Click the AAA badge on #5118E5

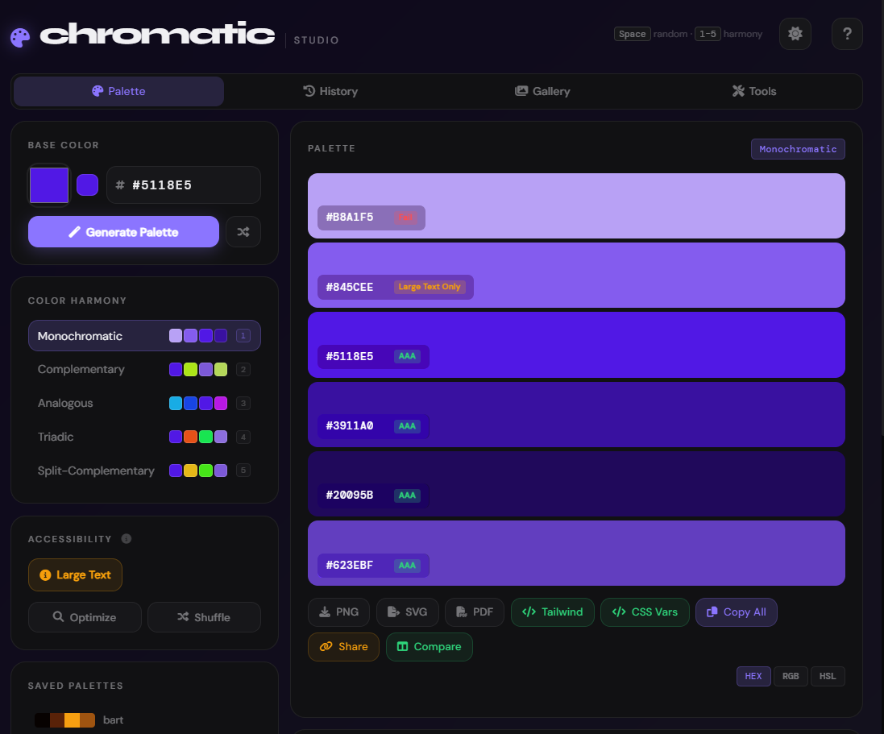[407, 356]
